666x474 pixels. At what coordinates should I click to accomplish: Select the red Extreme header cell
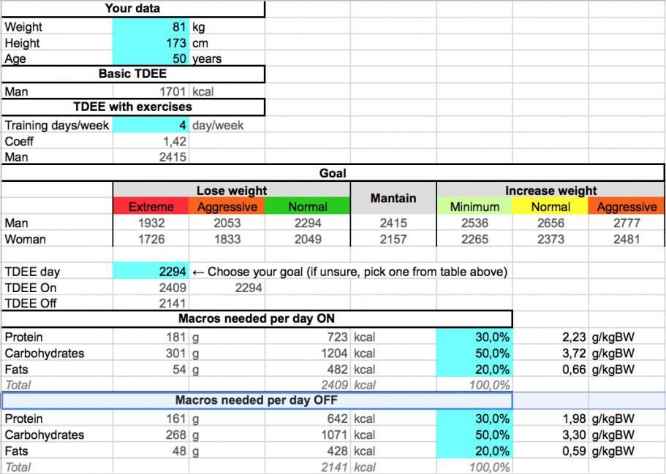pyautogui.click(x=151, y=207)
